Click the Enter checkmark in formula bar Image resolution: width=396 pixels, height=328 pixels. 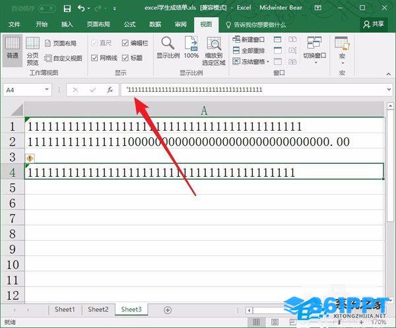[92, 90]
